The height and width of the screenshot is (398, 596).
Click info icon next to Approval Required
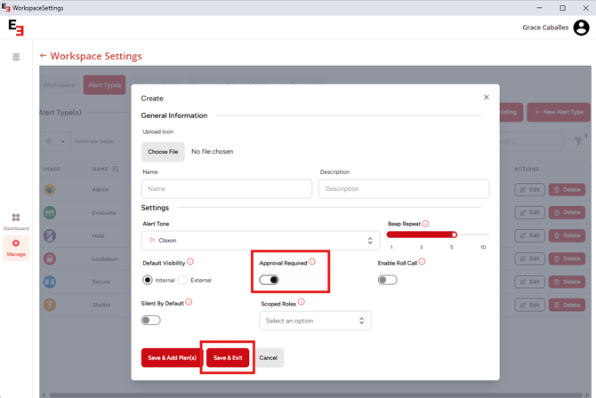point(312,262)
